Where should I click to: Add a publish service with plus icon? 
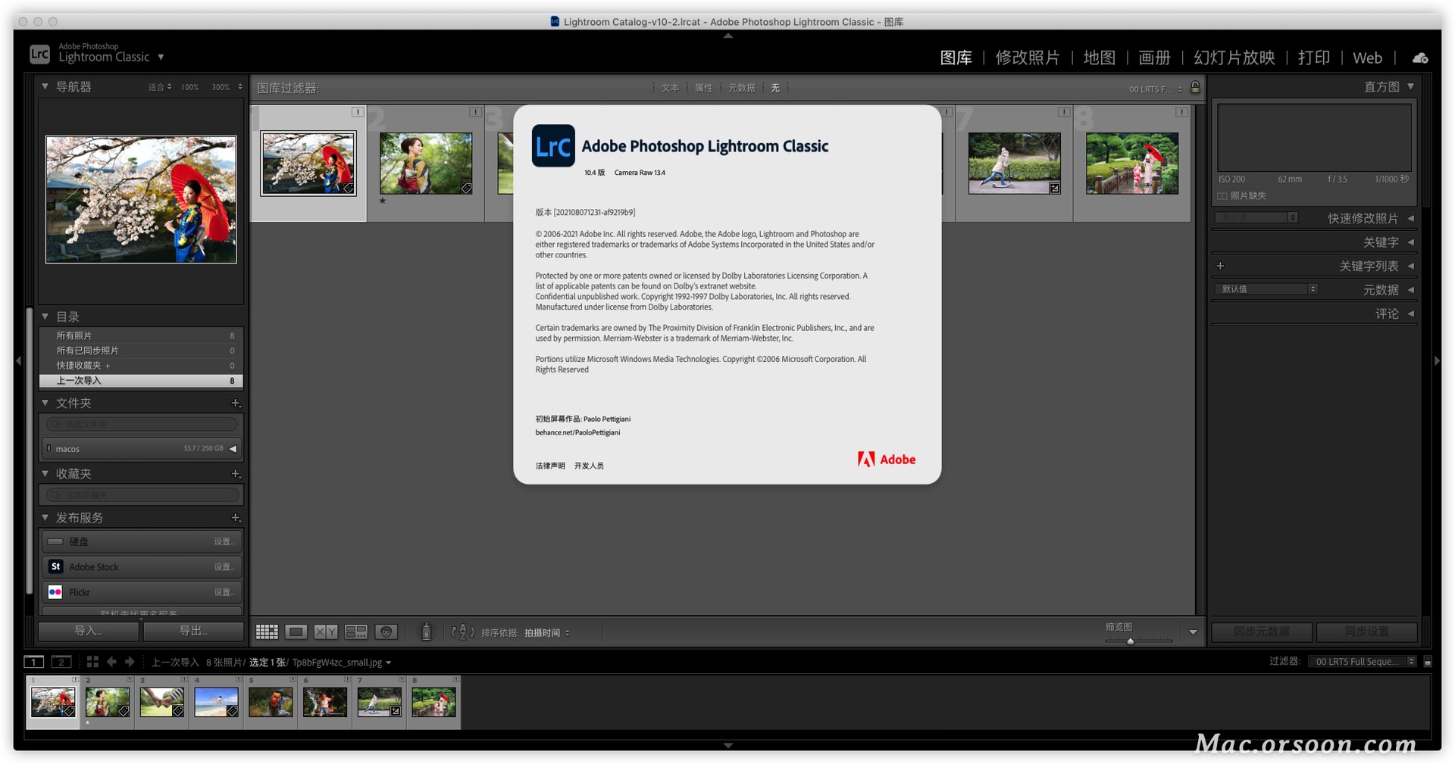point(236,518)
